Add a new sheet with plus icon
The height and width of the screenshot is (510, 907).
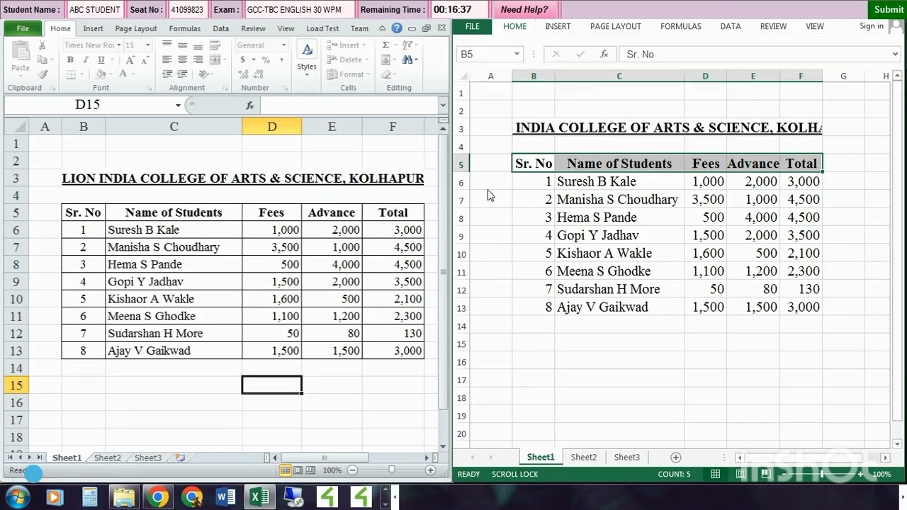pyautogui.click(x=675, y=458)
